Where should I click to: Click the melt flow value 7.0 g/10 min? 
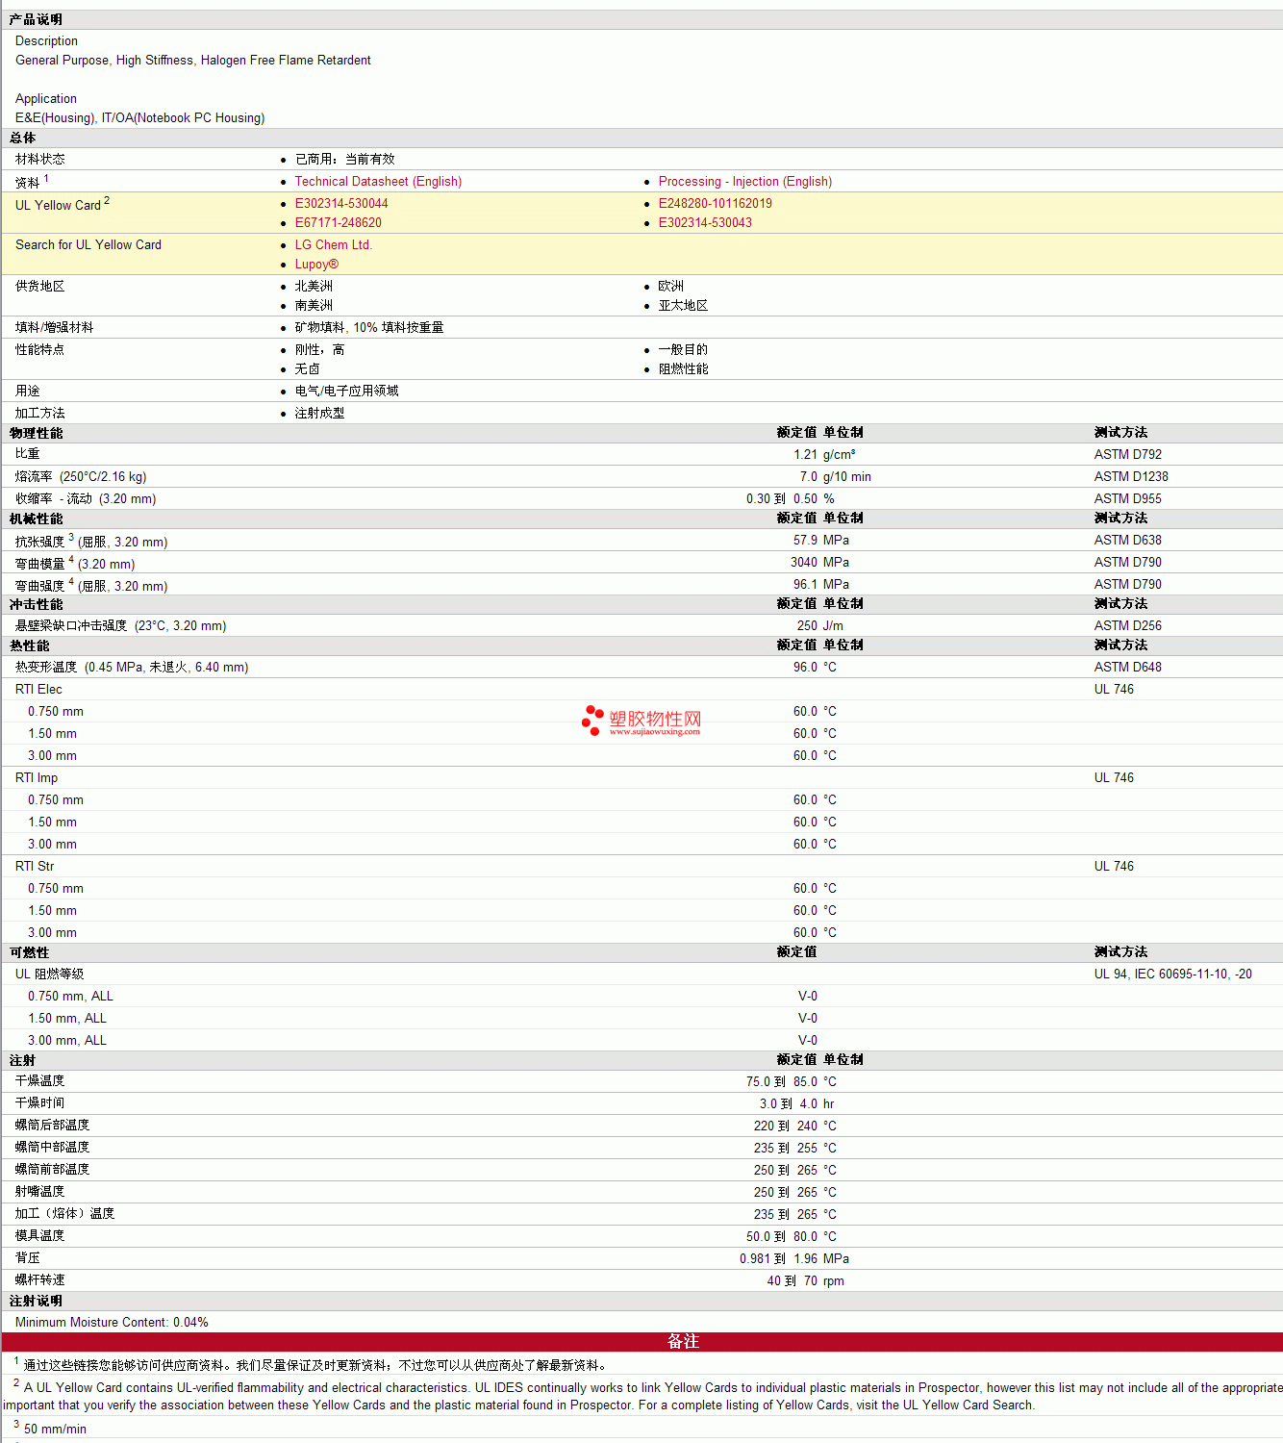(x=836, y=476)
